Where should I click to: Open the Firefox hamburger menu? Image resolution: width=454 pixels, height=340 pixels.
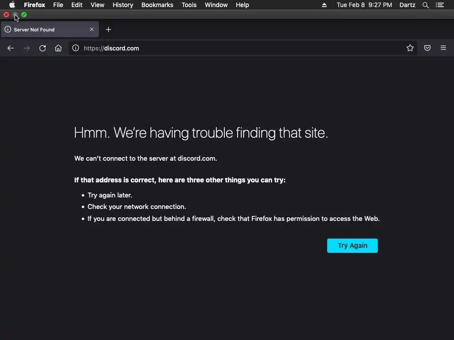pyautogui.click(x=443, y=48)
